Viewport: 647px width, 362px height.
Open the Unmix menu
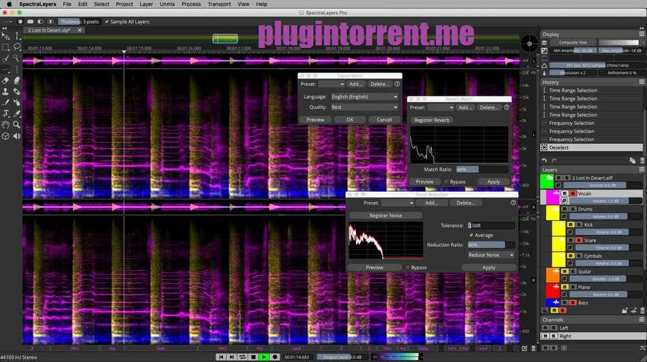[167, 4]
